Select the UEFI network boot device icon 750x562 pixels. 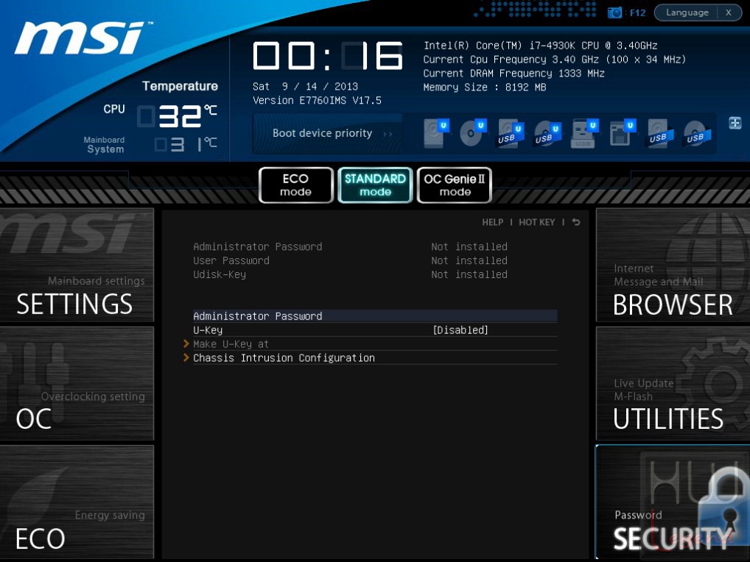tap(623, 133)
